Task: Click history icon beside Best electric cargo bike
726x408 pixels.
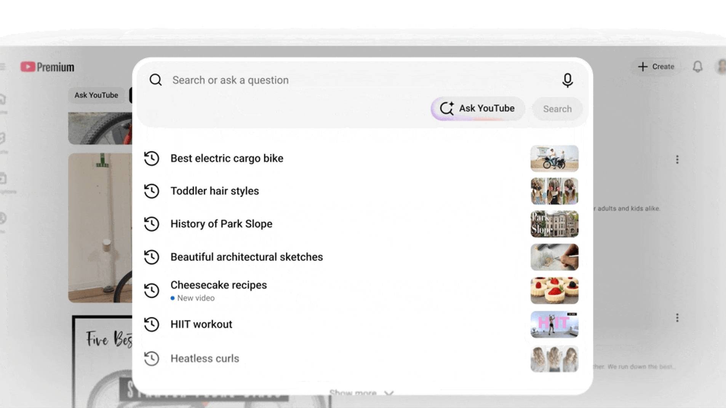Action: (151, 158)
